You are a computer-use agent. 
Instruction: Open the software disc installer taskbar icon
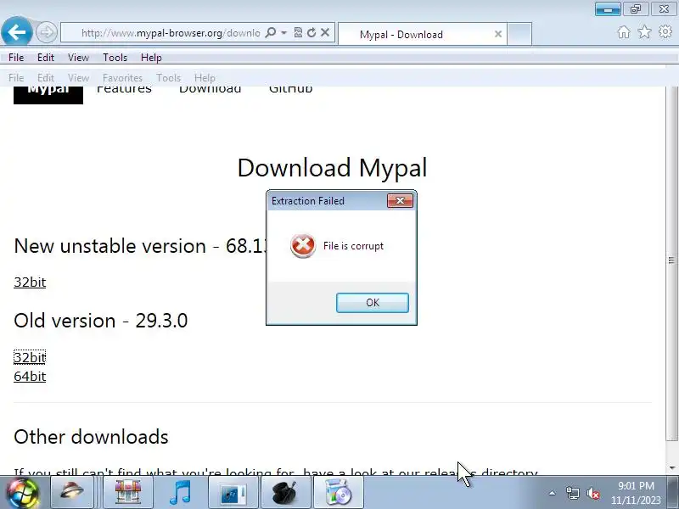coord(338,493)
